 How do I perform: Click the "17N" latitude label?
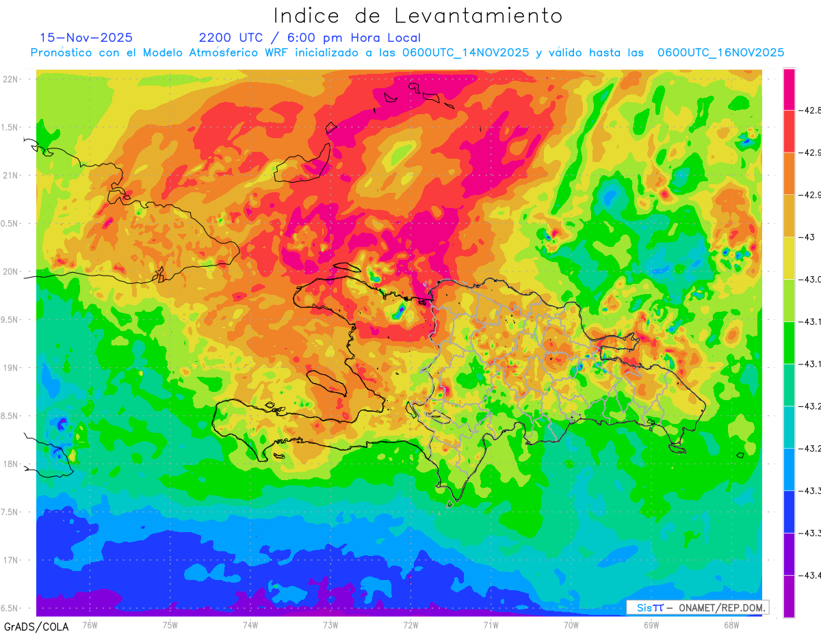click(x=10, y=561)
